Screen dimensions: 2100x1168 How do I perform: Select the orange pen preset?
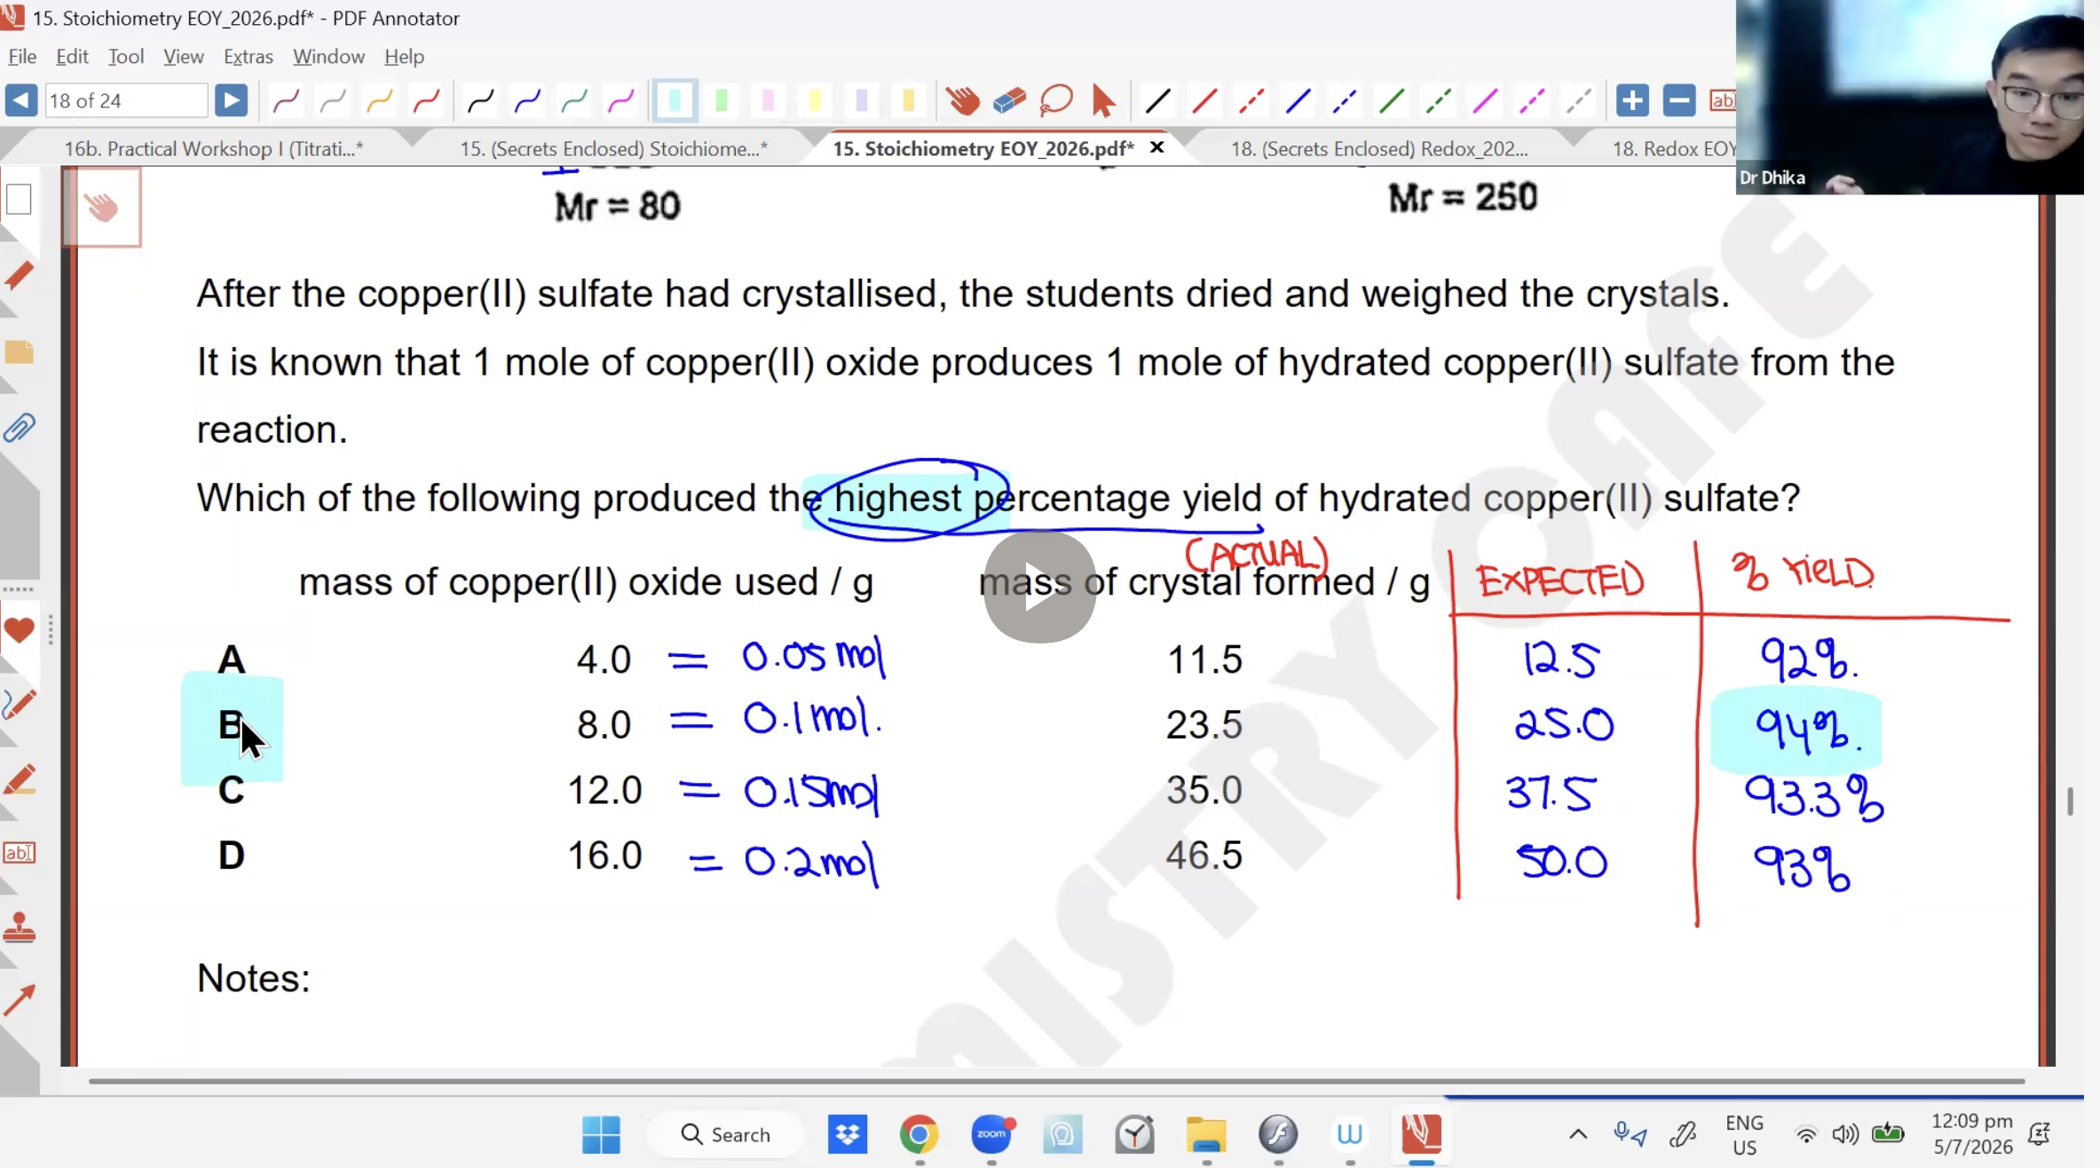(380, 101)
